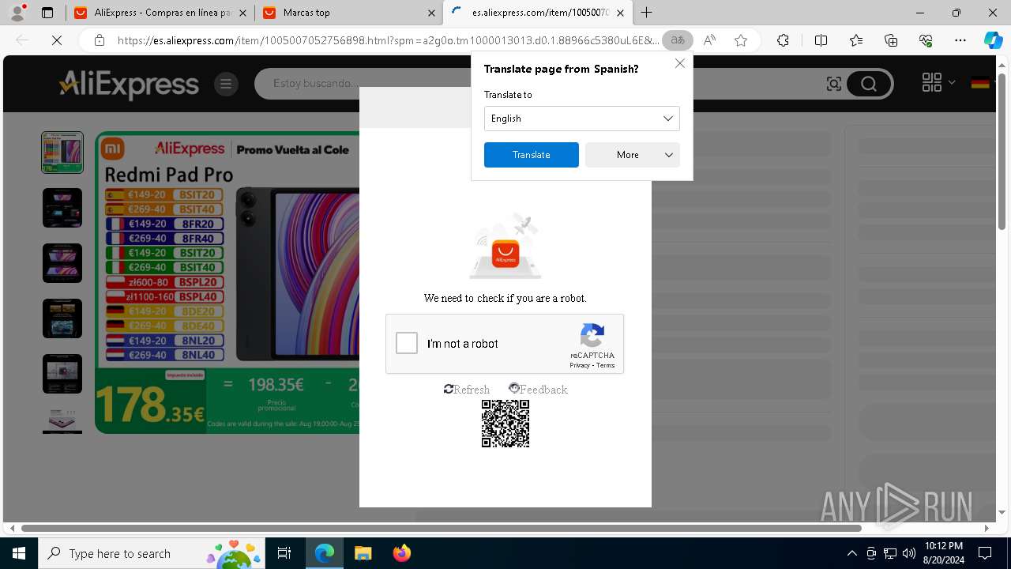Screen dimensions: 1011x569
Task: Click the captcha QR code image
Action: click(505, 424)
